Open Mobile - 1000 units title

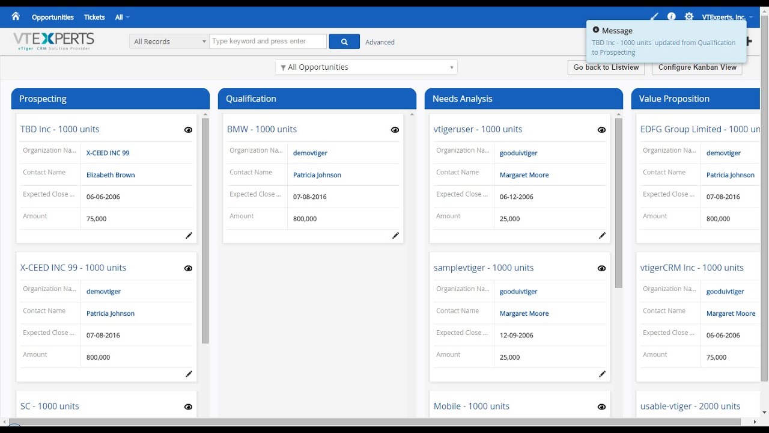472,406
